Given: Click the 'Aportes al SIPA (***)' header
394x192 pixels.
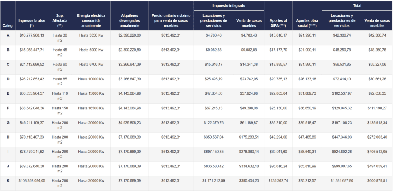Looking at the screenshot, I should (279, 23).
